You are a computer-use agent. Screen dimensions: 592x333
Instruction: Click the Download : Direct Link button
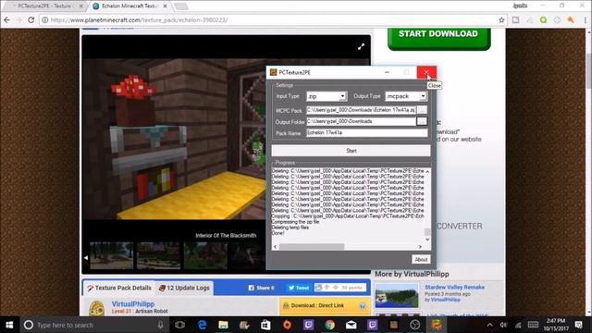point(324,306)
